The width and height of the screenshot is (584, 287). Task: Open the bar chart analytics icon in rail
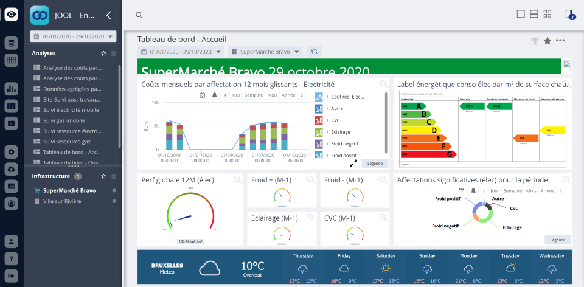(x=11, y=89)
